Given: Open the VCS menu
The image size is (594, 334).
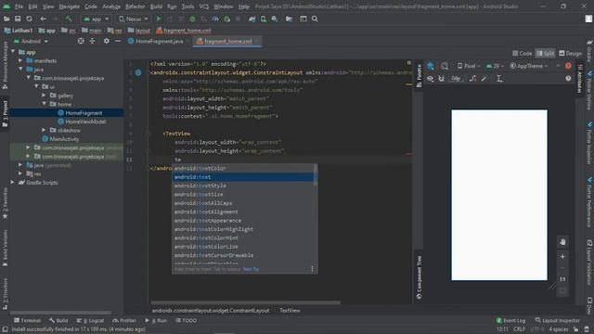Looking at the screenshot, I should (x=204, y=6).
